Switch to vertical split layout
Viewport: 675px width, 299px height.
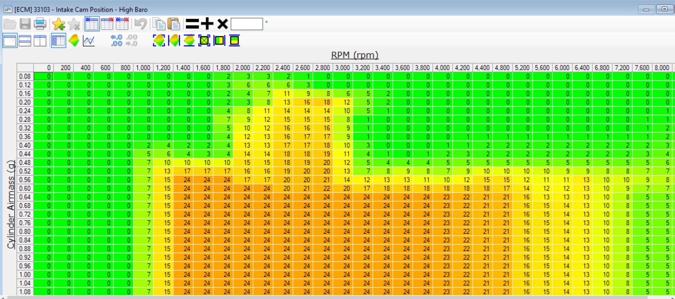[x=40, y=41]
